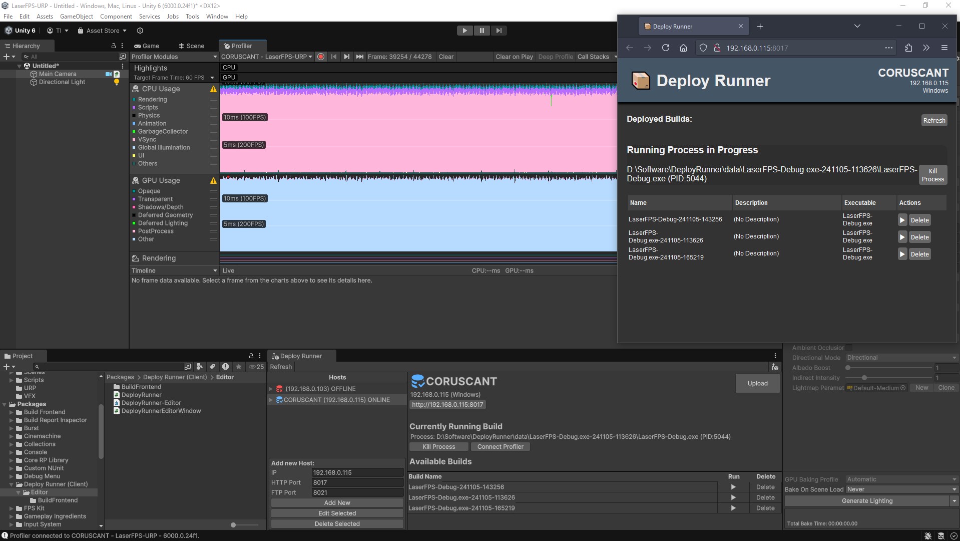Toggle profiler recording with the red record icon
Viewport: 960px width, 541px height.
(x=321, y=57)
